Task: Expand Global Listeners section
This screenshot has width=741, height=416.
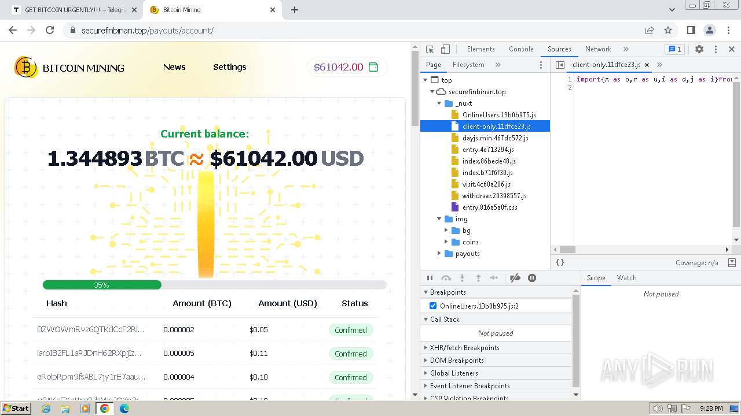Action: pos(496,373)
